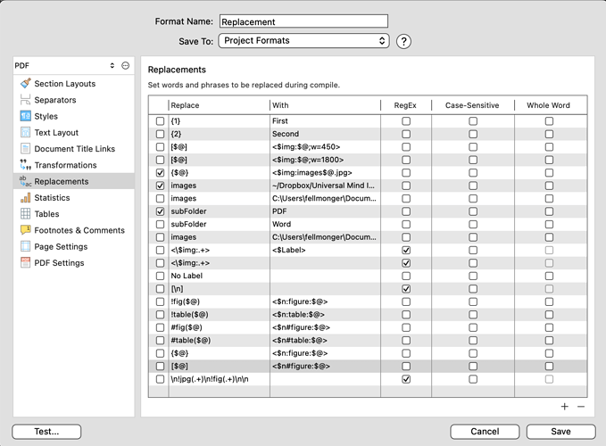606x446 pixels.
Task: Click the Format Name text field
Action: (x=303, y=21)
